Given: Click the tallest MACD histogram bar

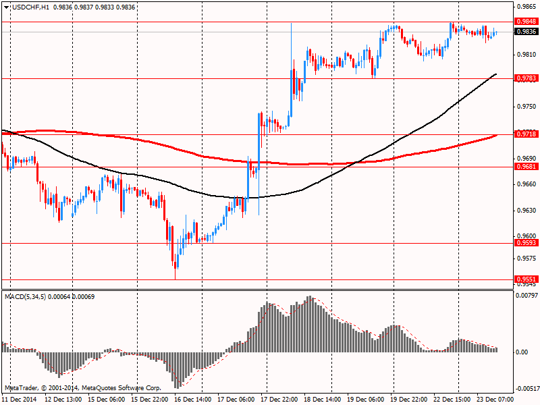Looking at the screenshot, I should click(309, 324).
